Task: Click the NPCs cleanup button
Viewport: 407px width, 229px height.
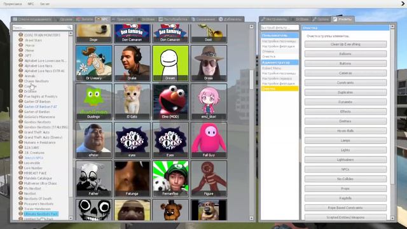Action: tap(345, 169)
